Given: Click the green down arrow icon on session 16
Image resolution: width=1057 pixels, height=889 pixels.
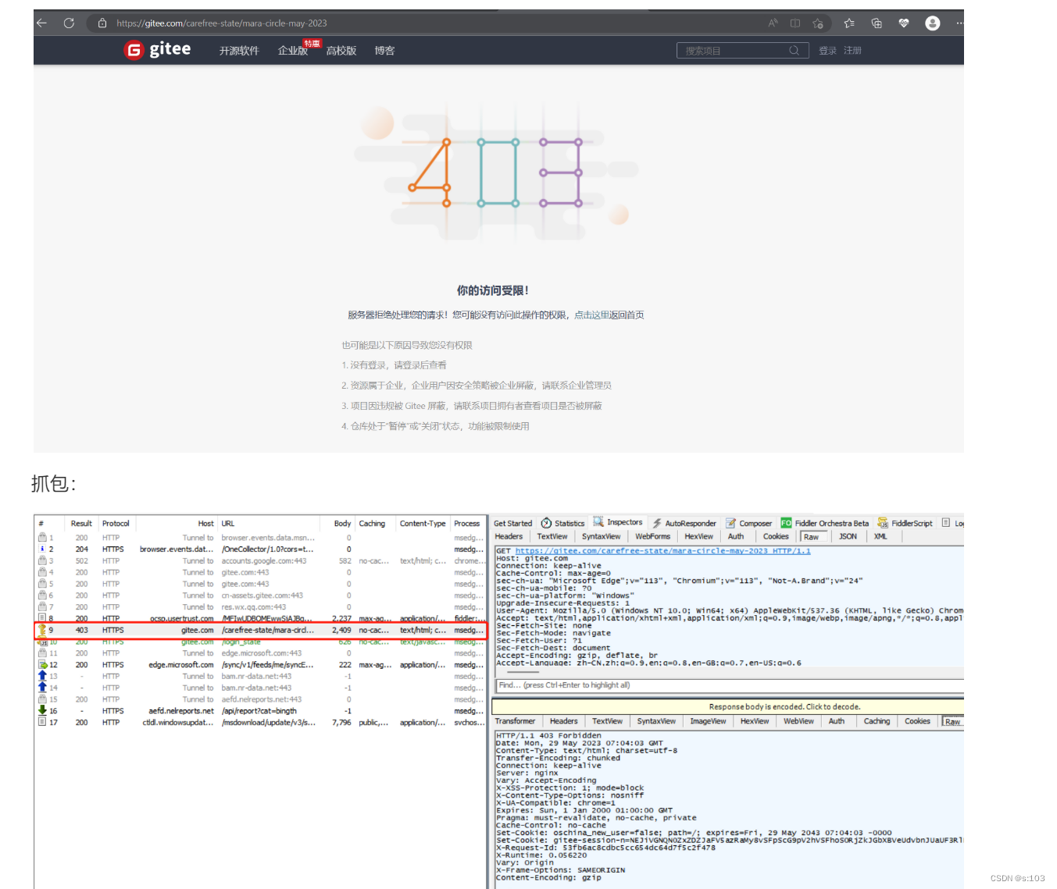Looking at the screenshot, I should point(43,710).
